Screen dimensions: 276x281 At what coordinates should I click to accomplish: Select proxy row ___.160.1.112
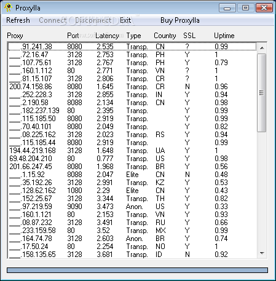click(x=132, y=71)
